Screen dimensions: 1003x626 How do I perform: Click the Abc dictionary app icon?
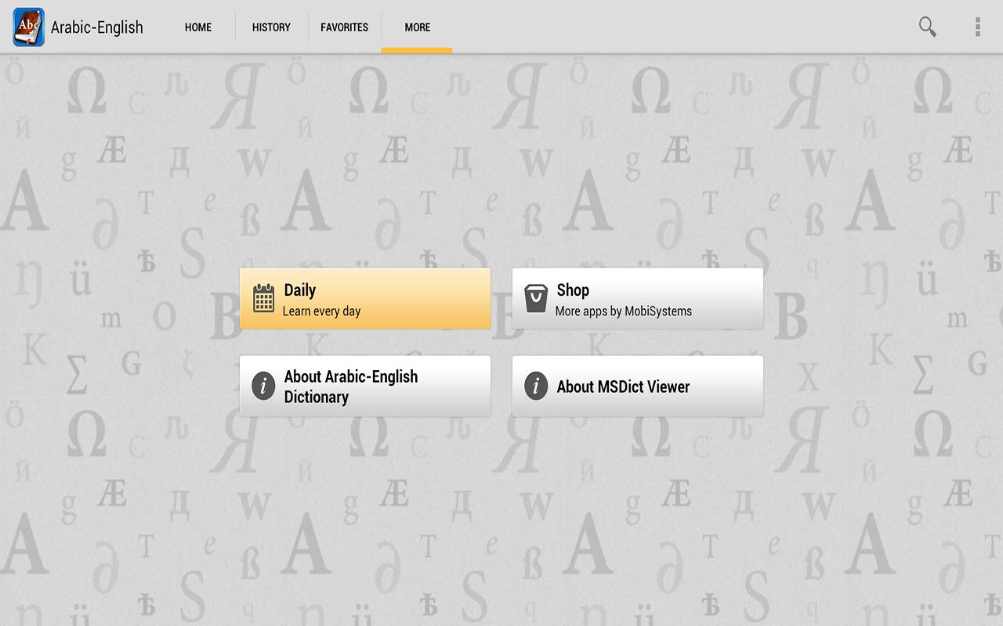[x=28, y=27]
